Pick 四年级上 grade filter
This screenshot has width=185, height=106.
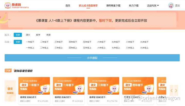coord(73,48)
